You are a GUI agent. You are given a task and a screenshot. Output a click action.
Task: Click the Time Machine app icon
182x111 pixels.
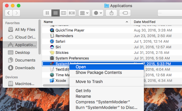[52, 75]
